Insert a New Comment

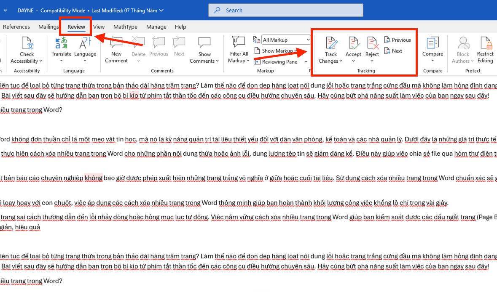(116, 50)
